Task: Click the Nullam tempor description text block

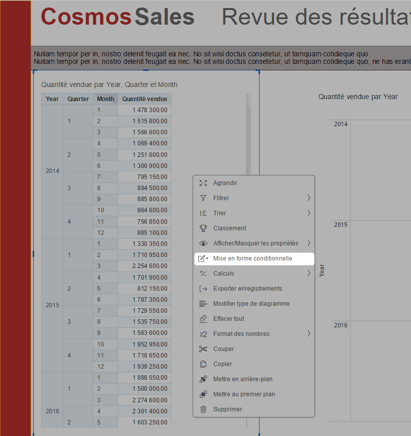Action: click(x=222, y=57)
